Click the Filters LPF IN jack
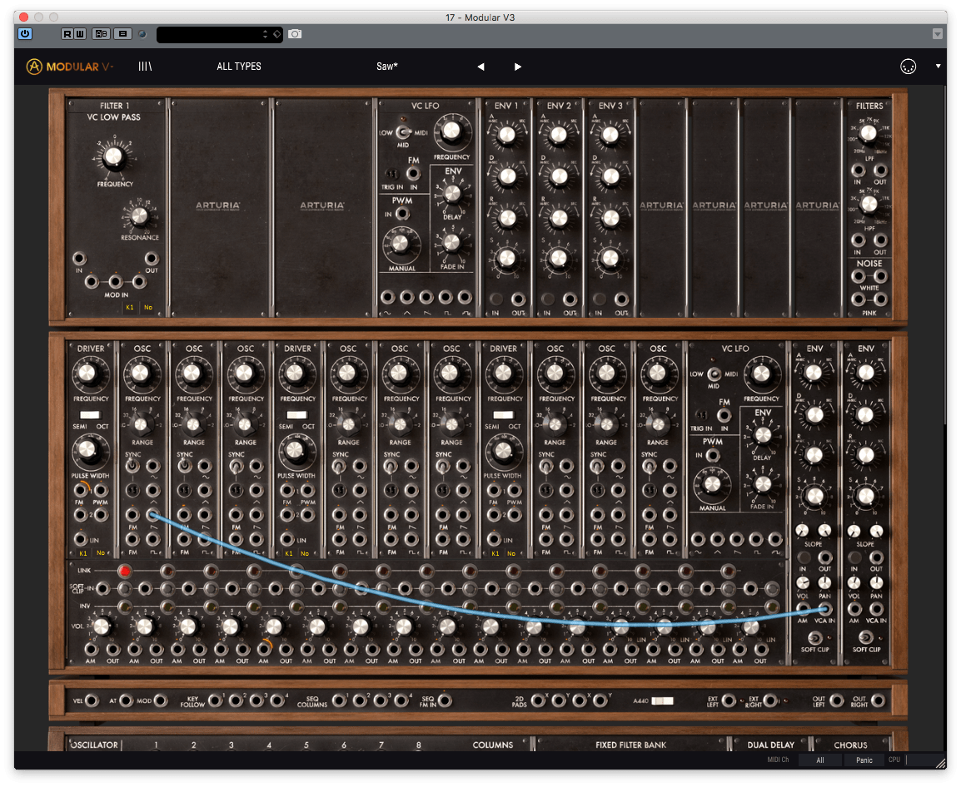The height and width of the screenshot is (787, 961). click(858, 171)
